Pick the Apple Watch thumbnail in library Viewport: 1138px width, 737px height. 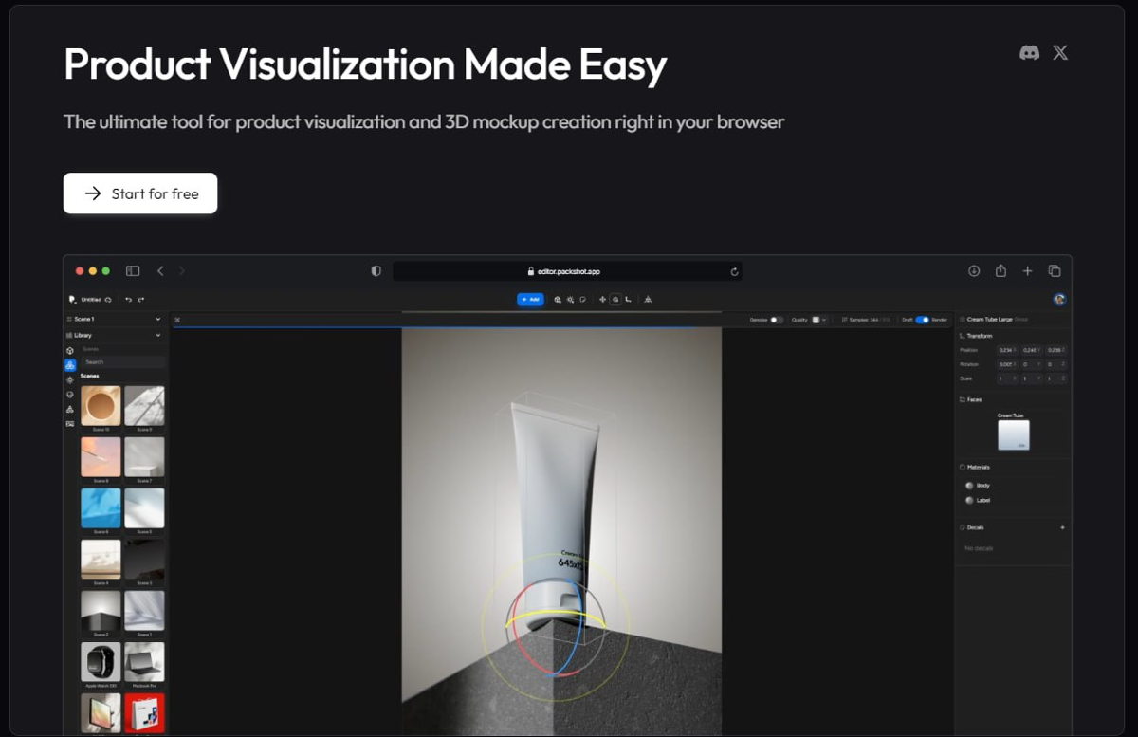(x=101, y=662)
